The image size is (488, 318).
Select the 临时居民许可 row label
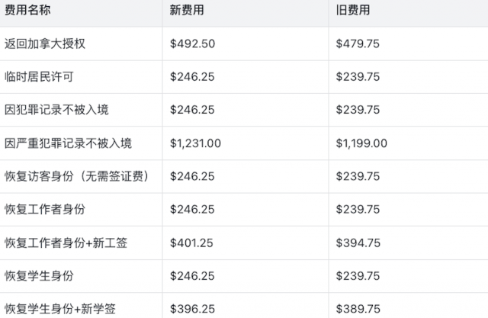[x=39, y=77]
